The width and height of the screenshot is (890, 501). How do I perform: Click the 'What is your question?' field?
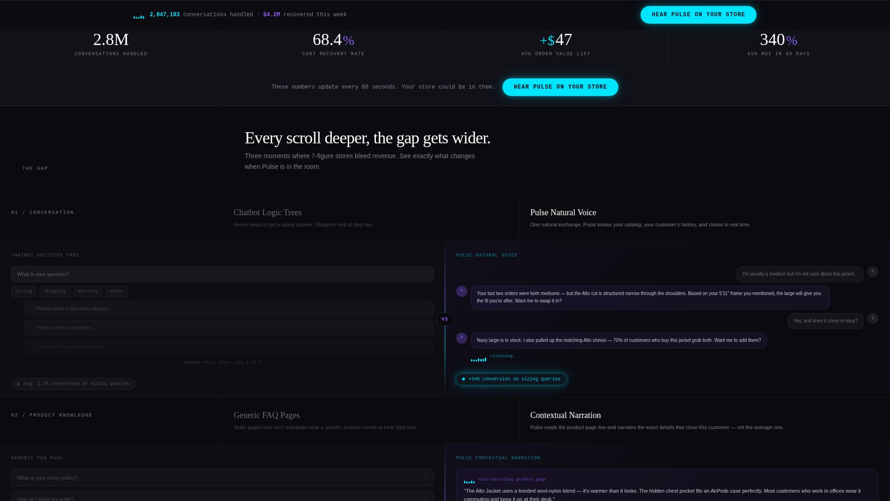click(x=222, y=274)
